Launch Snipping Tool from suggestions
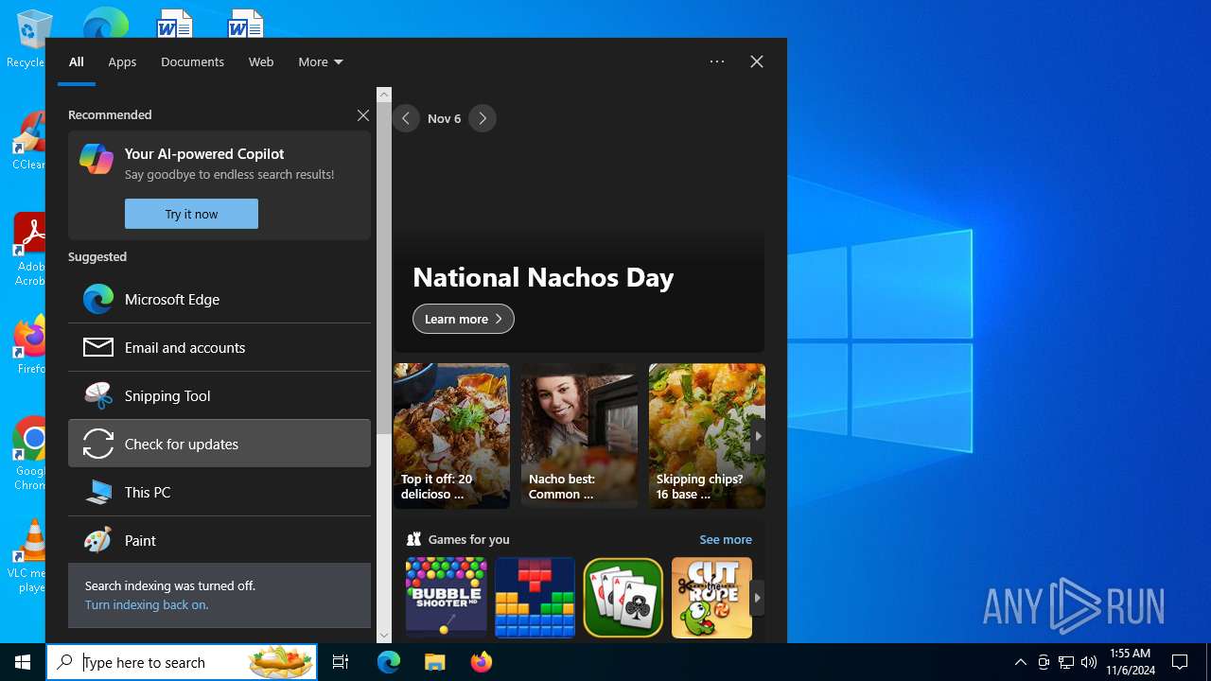The height and width of the screenshot is (681, 1211). [219, 395]
